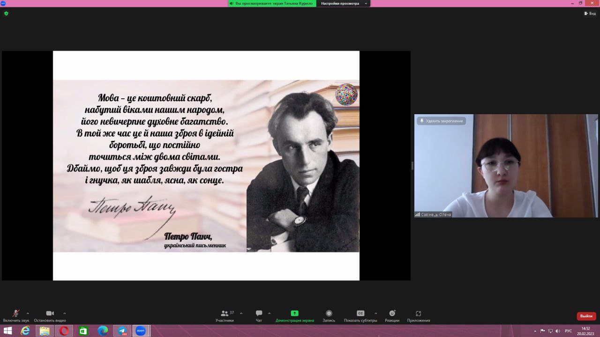Open the Приложения apps panel
The height and width of the screenshot is (337, 600).
click(x=418, y=314)
